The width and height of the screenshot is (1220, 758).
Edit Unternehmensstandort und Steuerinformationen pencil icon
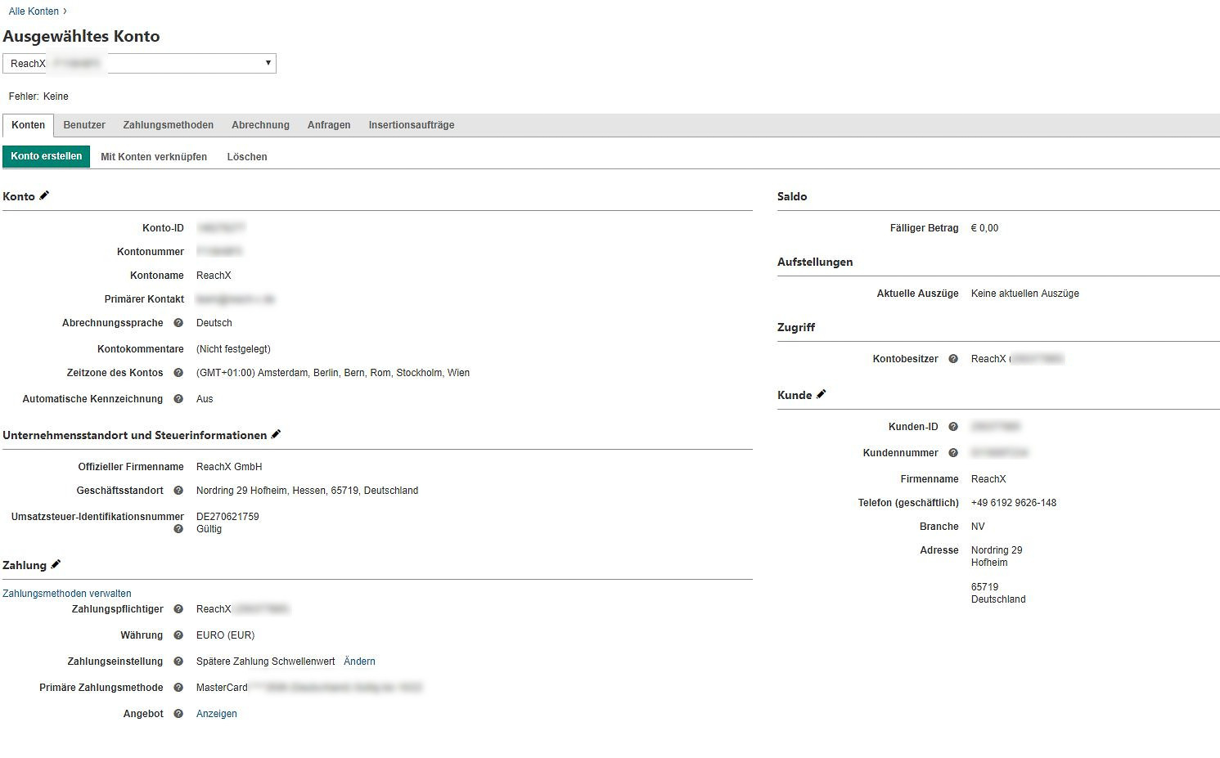[x=276, y=434]
